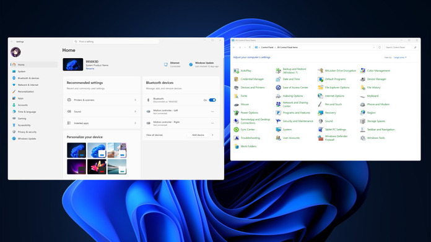431x242 pixels.
Task: Expand Sound row chevron in Recommended settings
Action: 135,112
